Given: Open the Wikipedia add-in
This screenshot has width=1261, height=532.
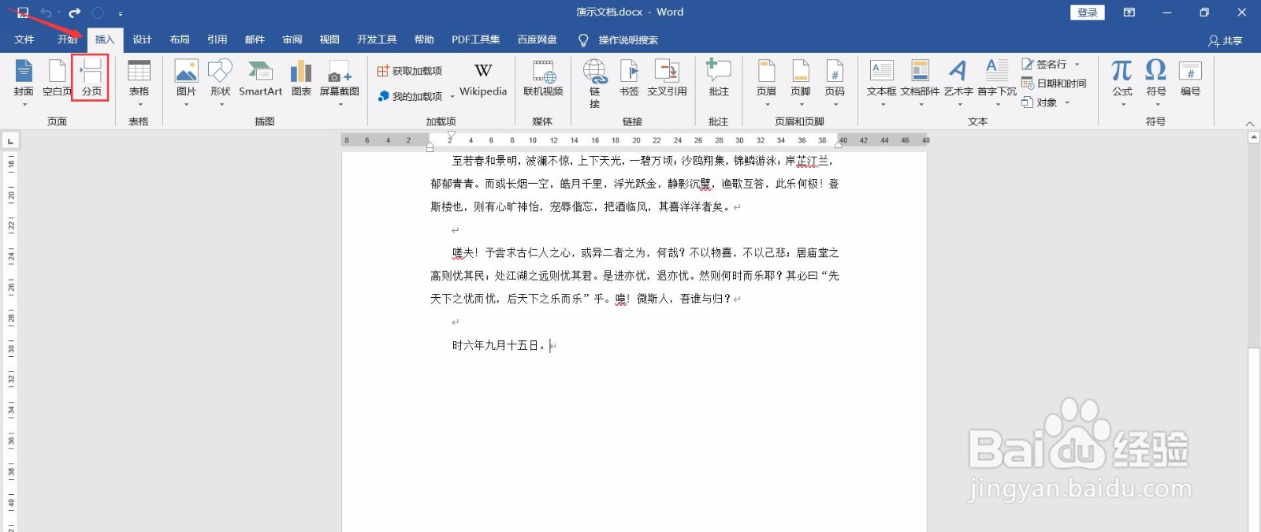Looking at the screenshot, I should click(x=483, y=80).
